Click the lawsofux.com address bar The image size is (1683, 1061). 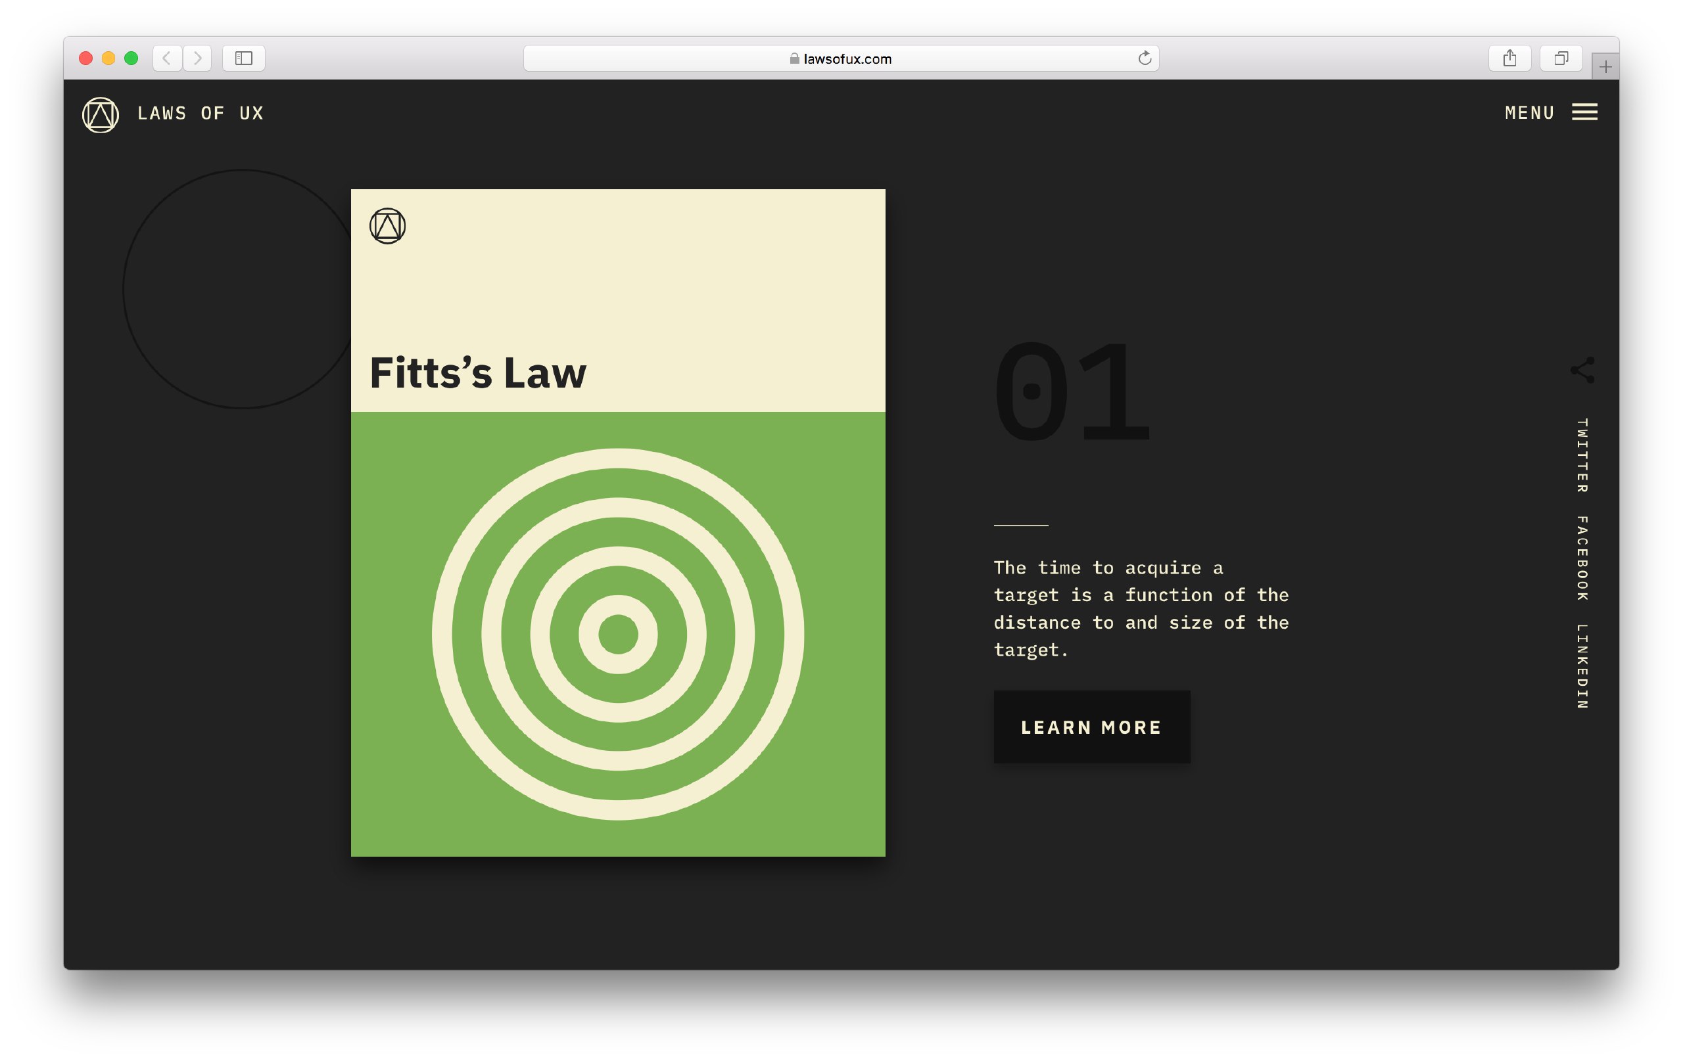[x=841, y=58]
